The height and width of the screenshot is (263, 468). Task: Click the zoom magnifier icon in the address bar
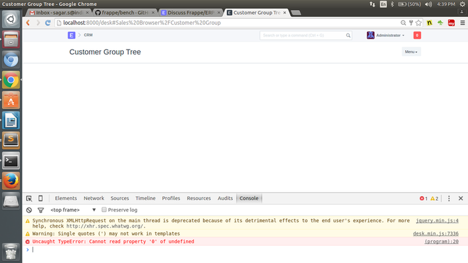point(403,23)
